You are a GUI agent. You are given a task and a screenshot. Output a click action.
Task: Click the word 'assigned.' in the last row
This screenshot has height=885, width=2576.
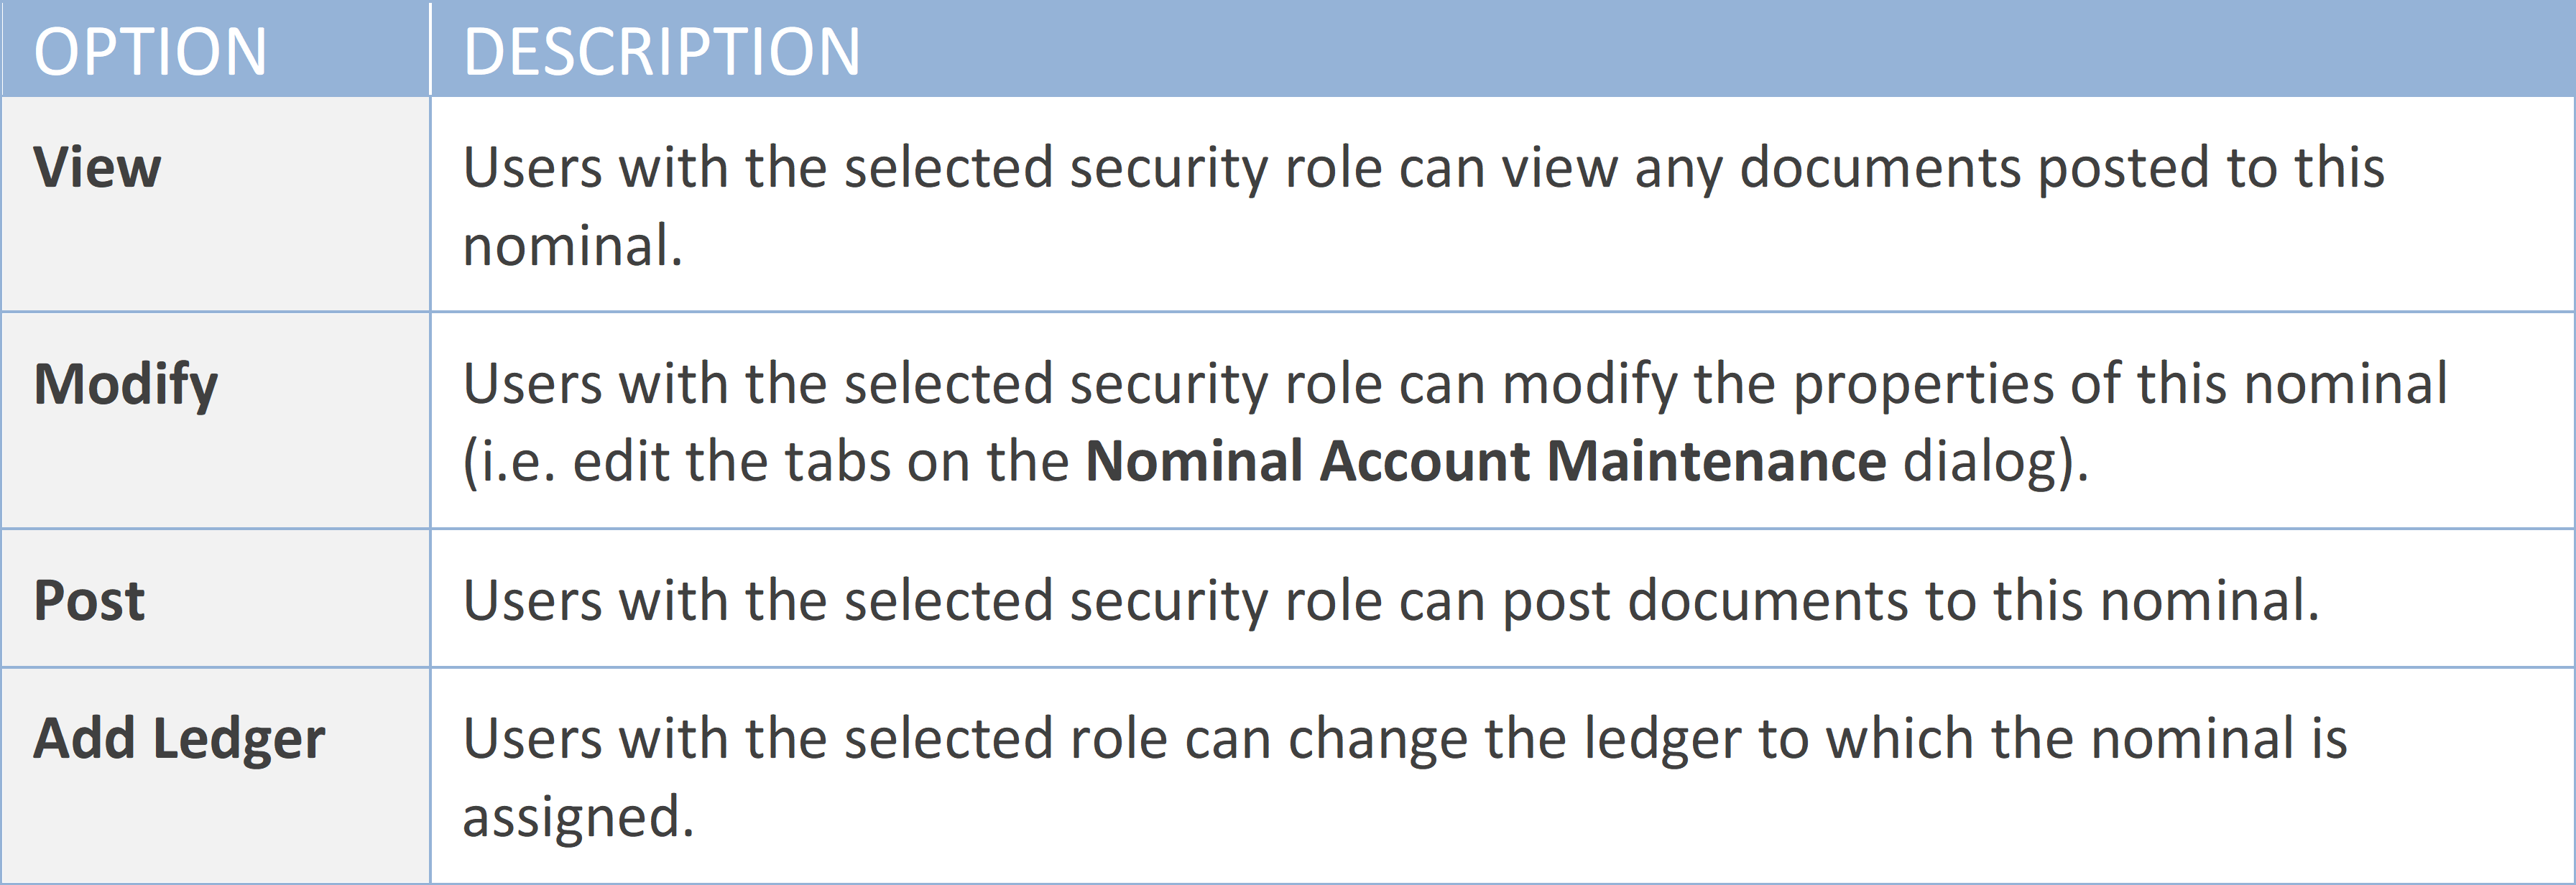click(578, 817)
